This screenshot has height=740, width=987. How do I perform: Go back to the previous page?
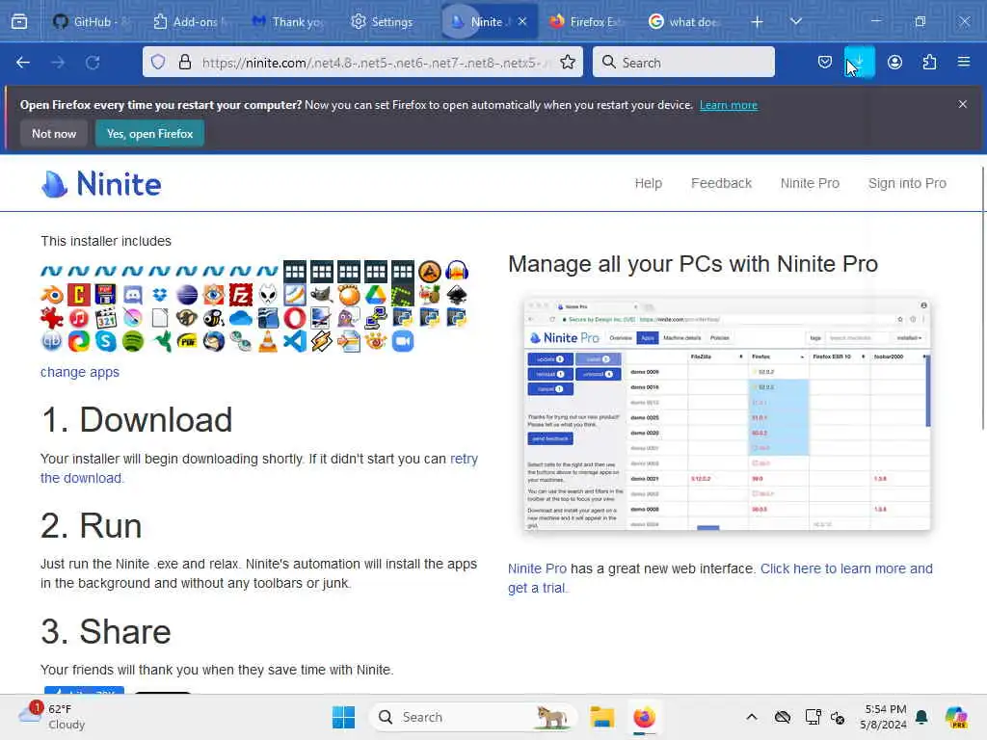(x=23, y=63)
